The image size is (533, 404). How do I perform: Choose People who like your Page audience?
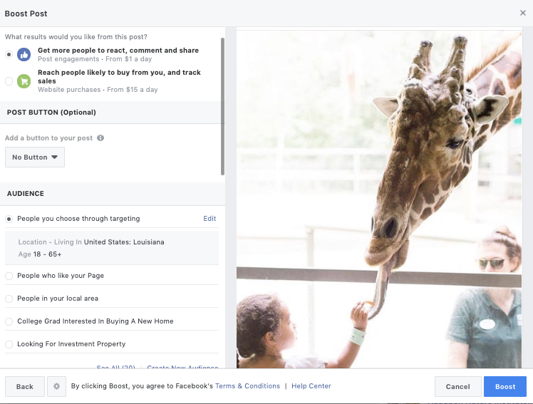[9, 276]
